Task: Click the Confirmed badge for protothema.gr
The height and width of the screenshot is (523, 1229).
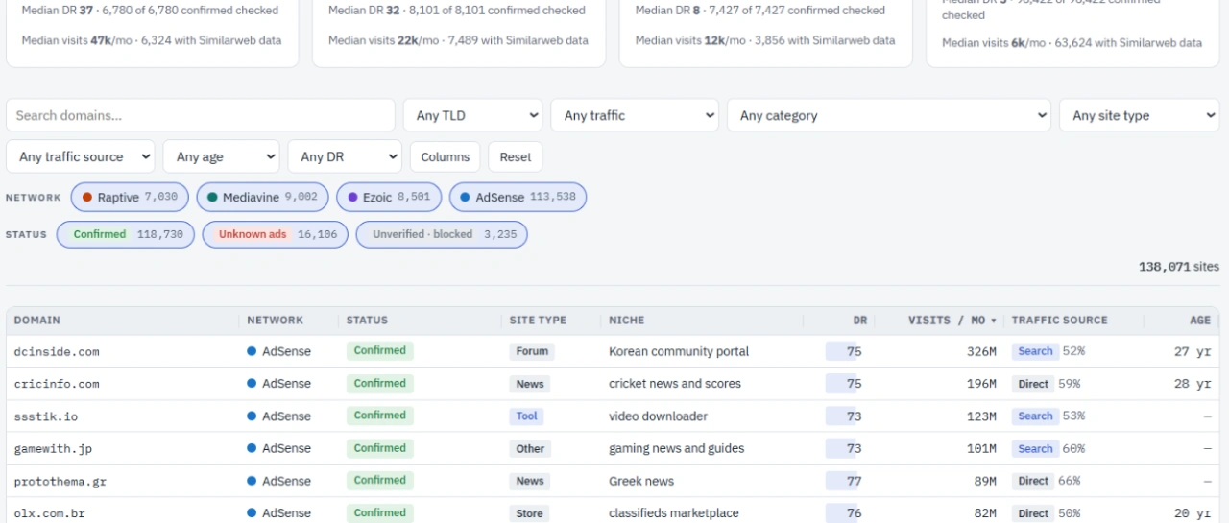Action: (x=380, y=480)
